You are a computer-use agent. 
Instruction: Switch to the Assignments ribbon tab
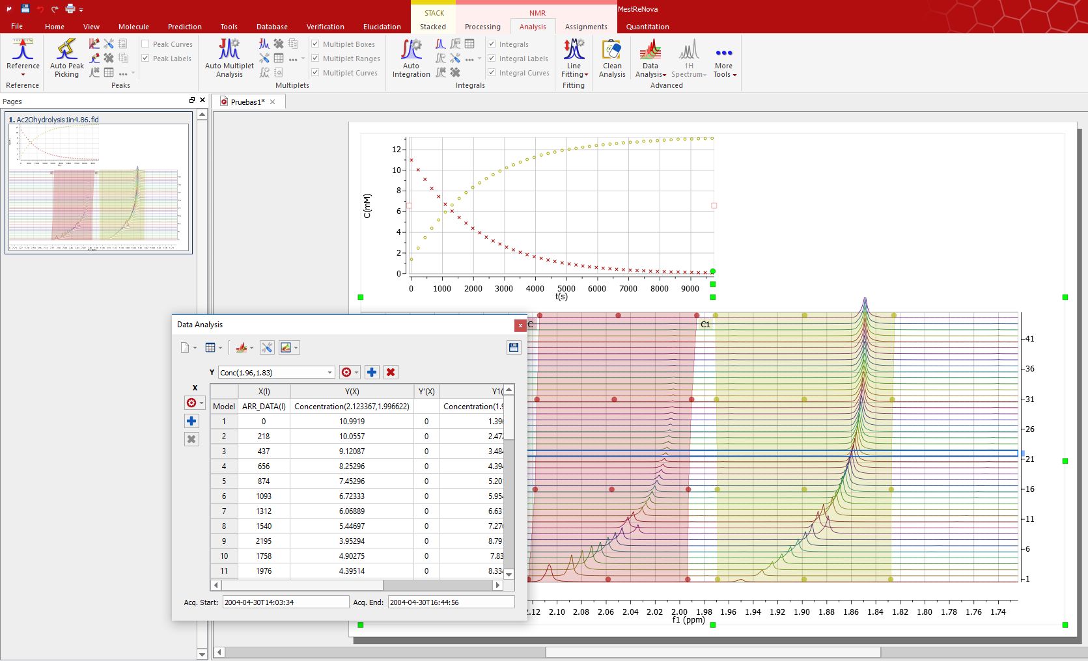586,27
